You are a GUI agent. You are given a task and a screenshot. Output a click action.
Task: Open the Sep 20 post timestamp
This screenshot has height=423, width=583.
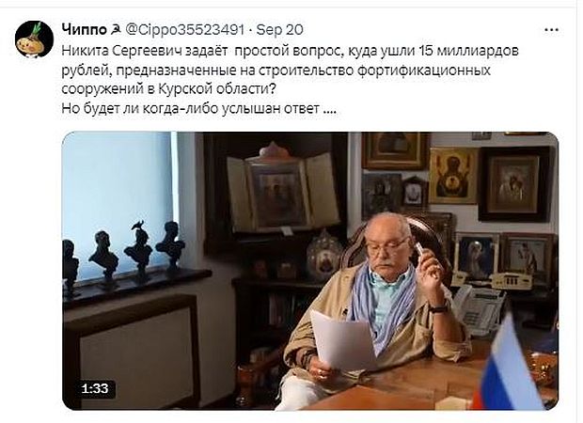point(279,30)
